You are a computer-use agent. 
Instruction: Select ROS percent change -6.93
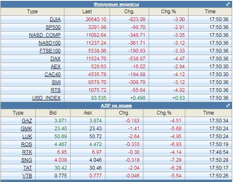click(176, 144)
